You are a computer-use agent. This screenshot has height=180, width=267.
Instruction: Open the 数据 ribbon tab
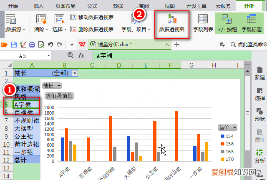pyautogui.click(x=118, y=6)
